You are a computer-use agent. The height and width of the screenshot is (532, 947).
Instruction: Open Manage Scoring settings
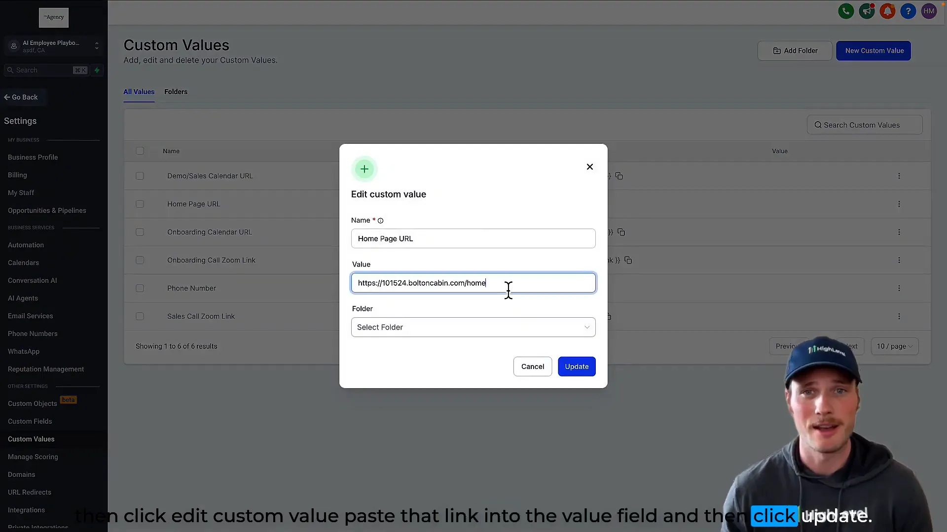tap(33, 457)
